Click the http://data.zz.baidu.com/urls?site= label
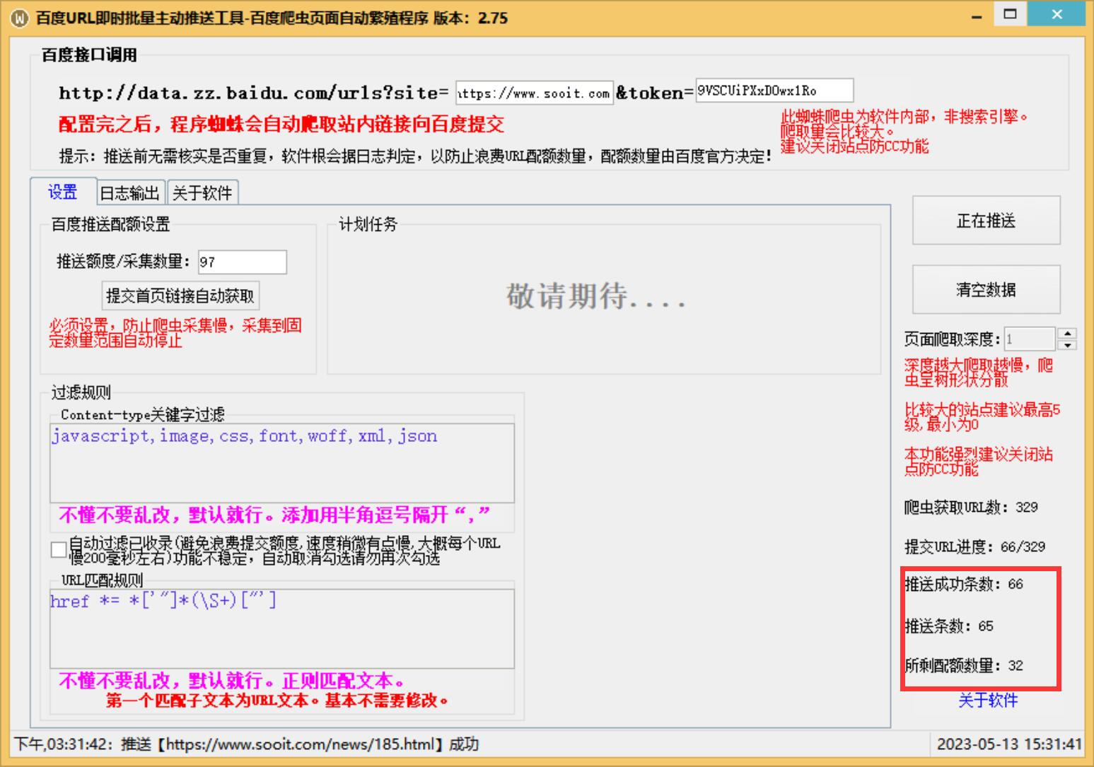 tap(254, 93)
